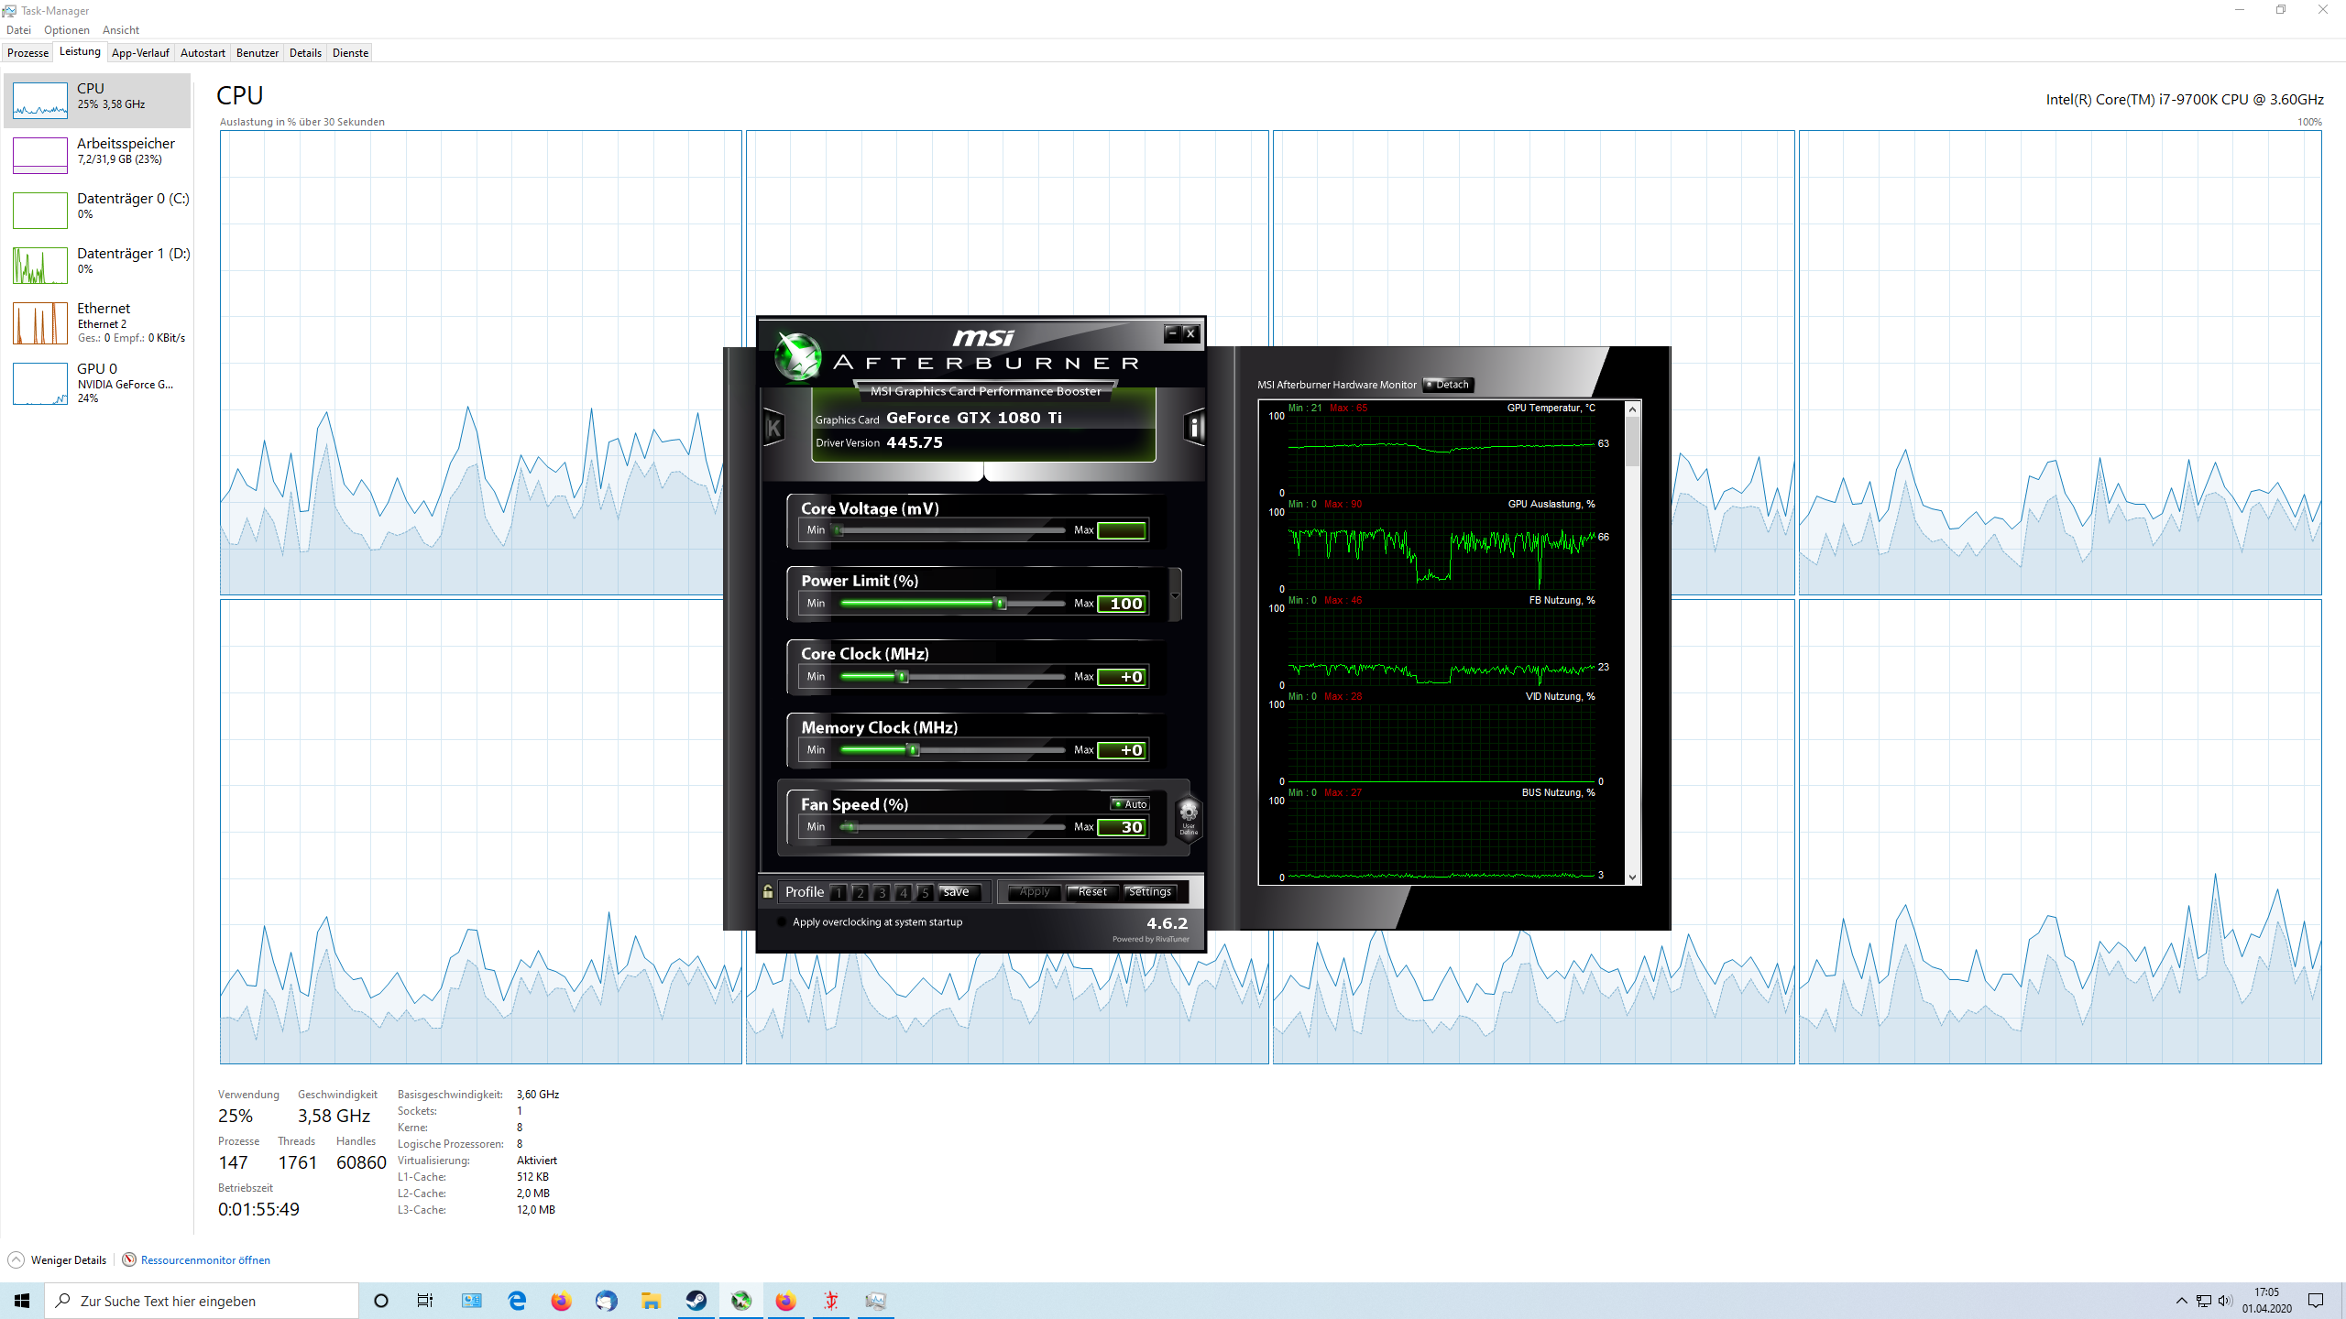Viewport: 2346px width, 1319px height.
Task: Click the Task Manager taskbar icon
Action: (x=876, y=1301)
